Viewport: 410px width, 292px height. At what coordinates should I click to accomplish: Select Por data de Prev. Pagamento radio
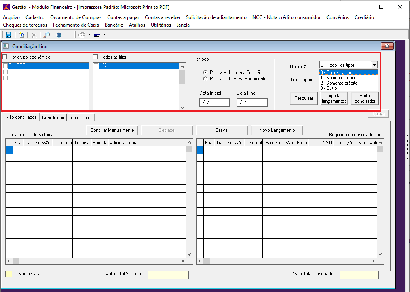point(205,79)
